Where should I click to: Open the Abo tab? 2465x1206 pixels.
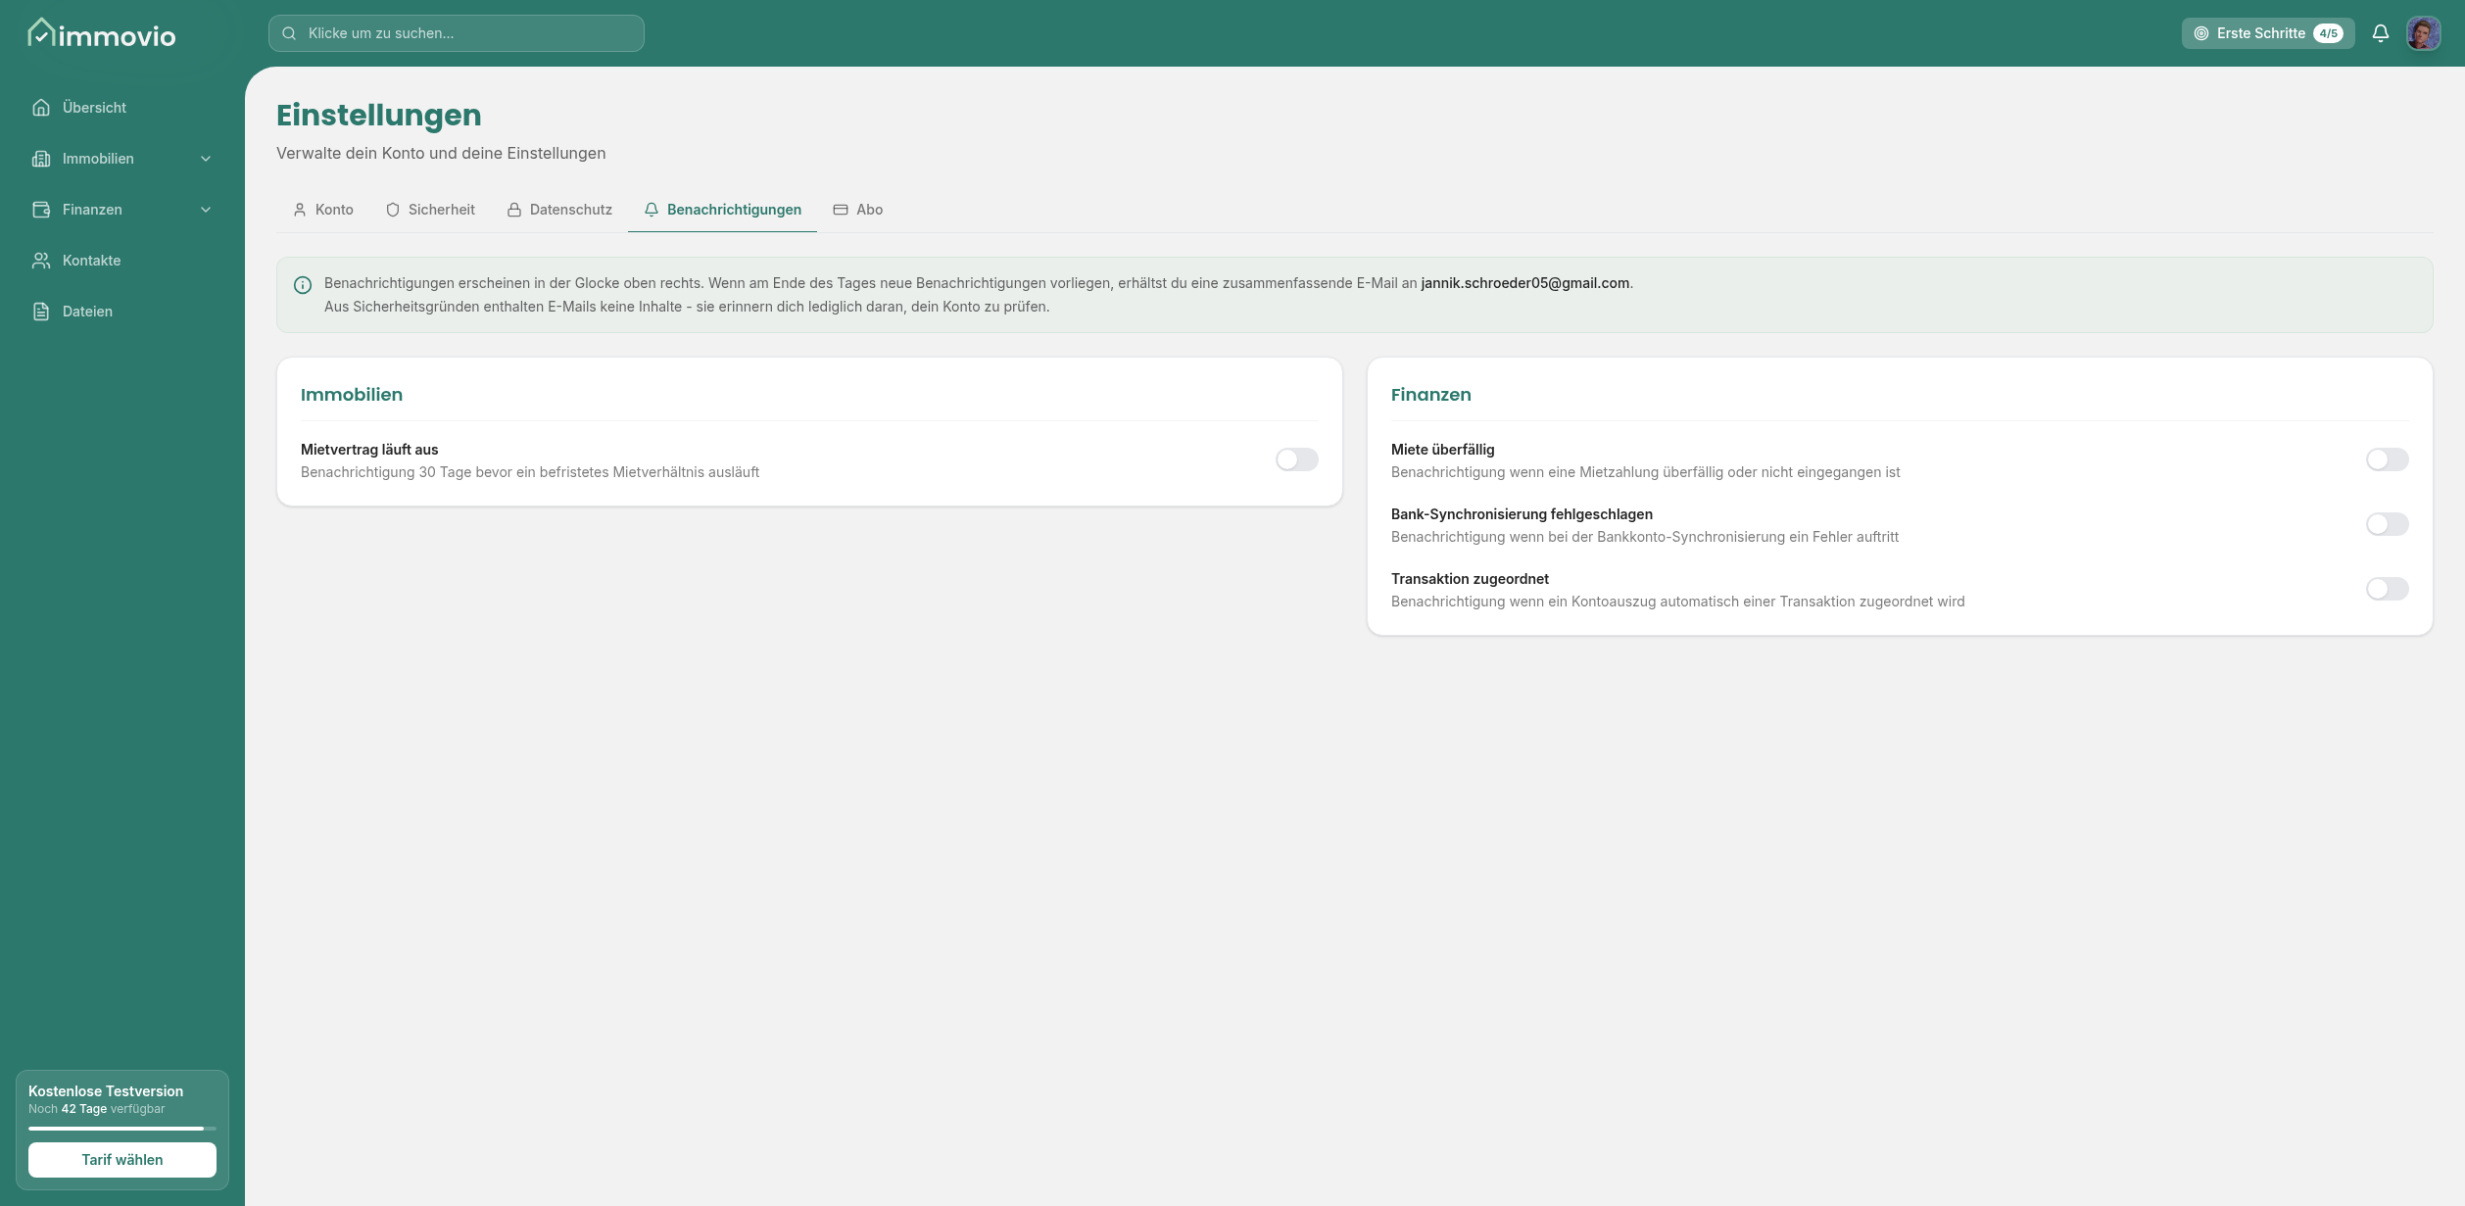tap(858, 210)
